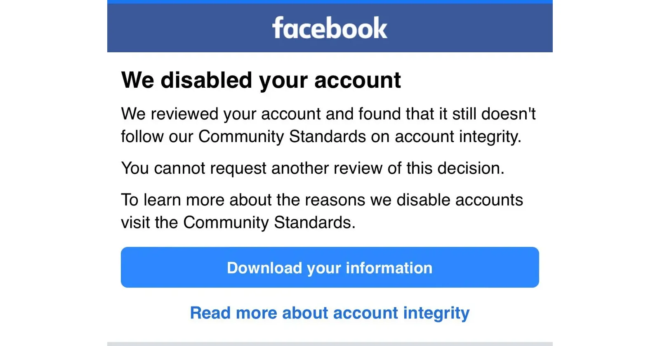The width and height of the screenshot is (660, 346).
Task: Click white margin left of the header
Action: pyautogui.click(x=54, y=28)
